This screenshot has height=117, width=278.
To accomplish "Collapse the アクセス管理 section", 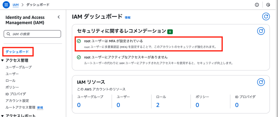I will (2, 61).
